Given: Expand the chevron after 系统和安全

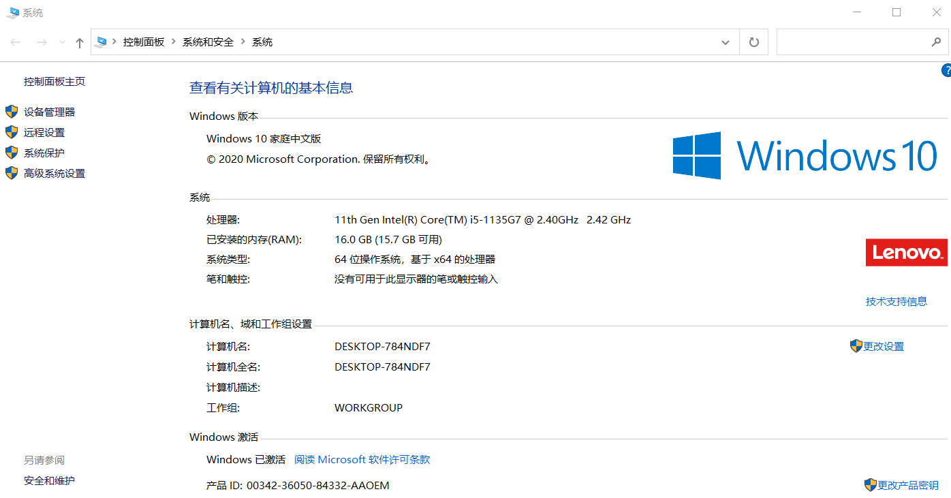Looking at the screenshot, I should [x=244, y=42].
